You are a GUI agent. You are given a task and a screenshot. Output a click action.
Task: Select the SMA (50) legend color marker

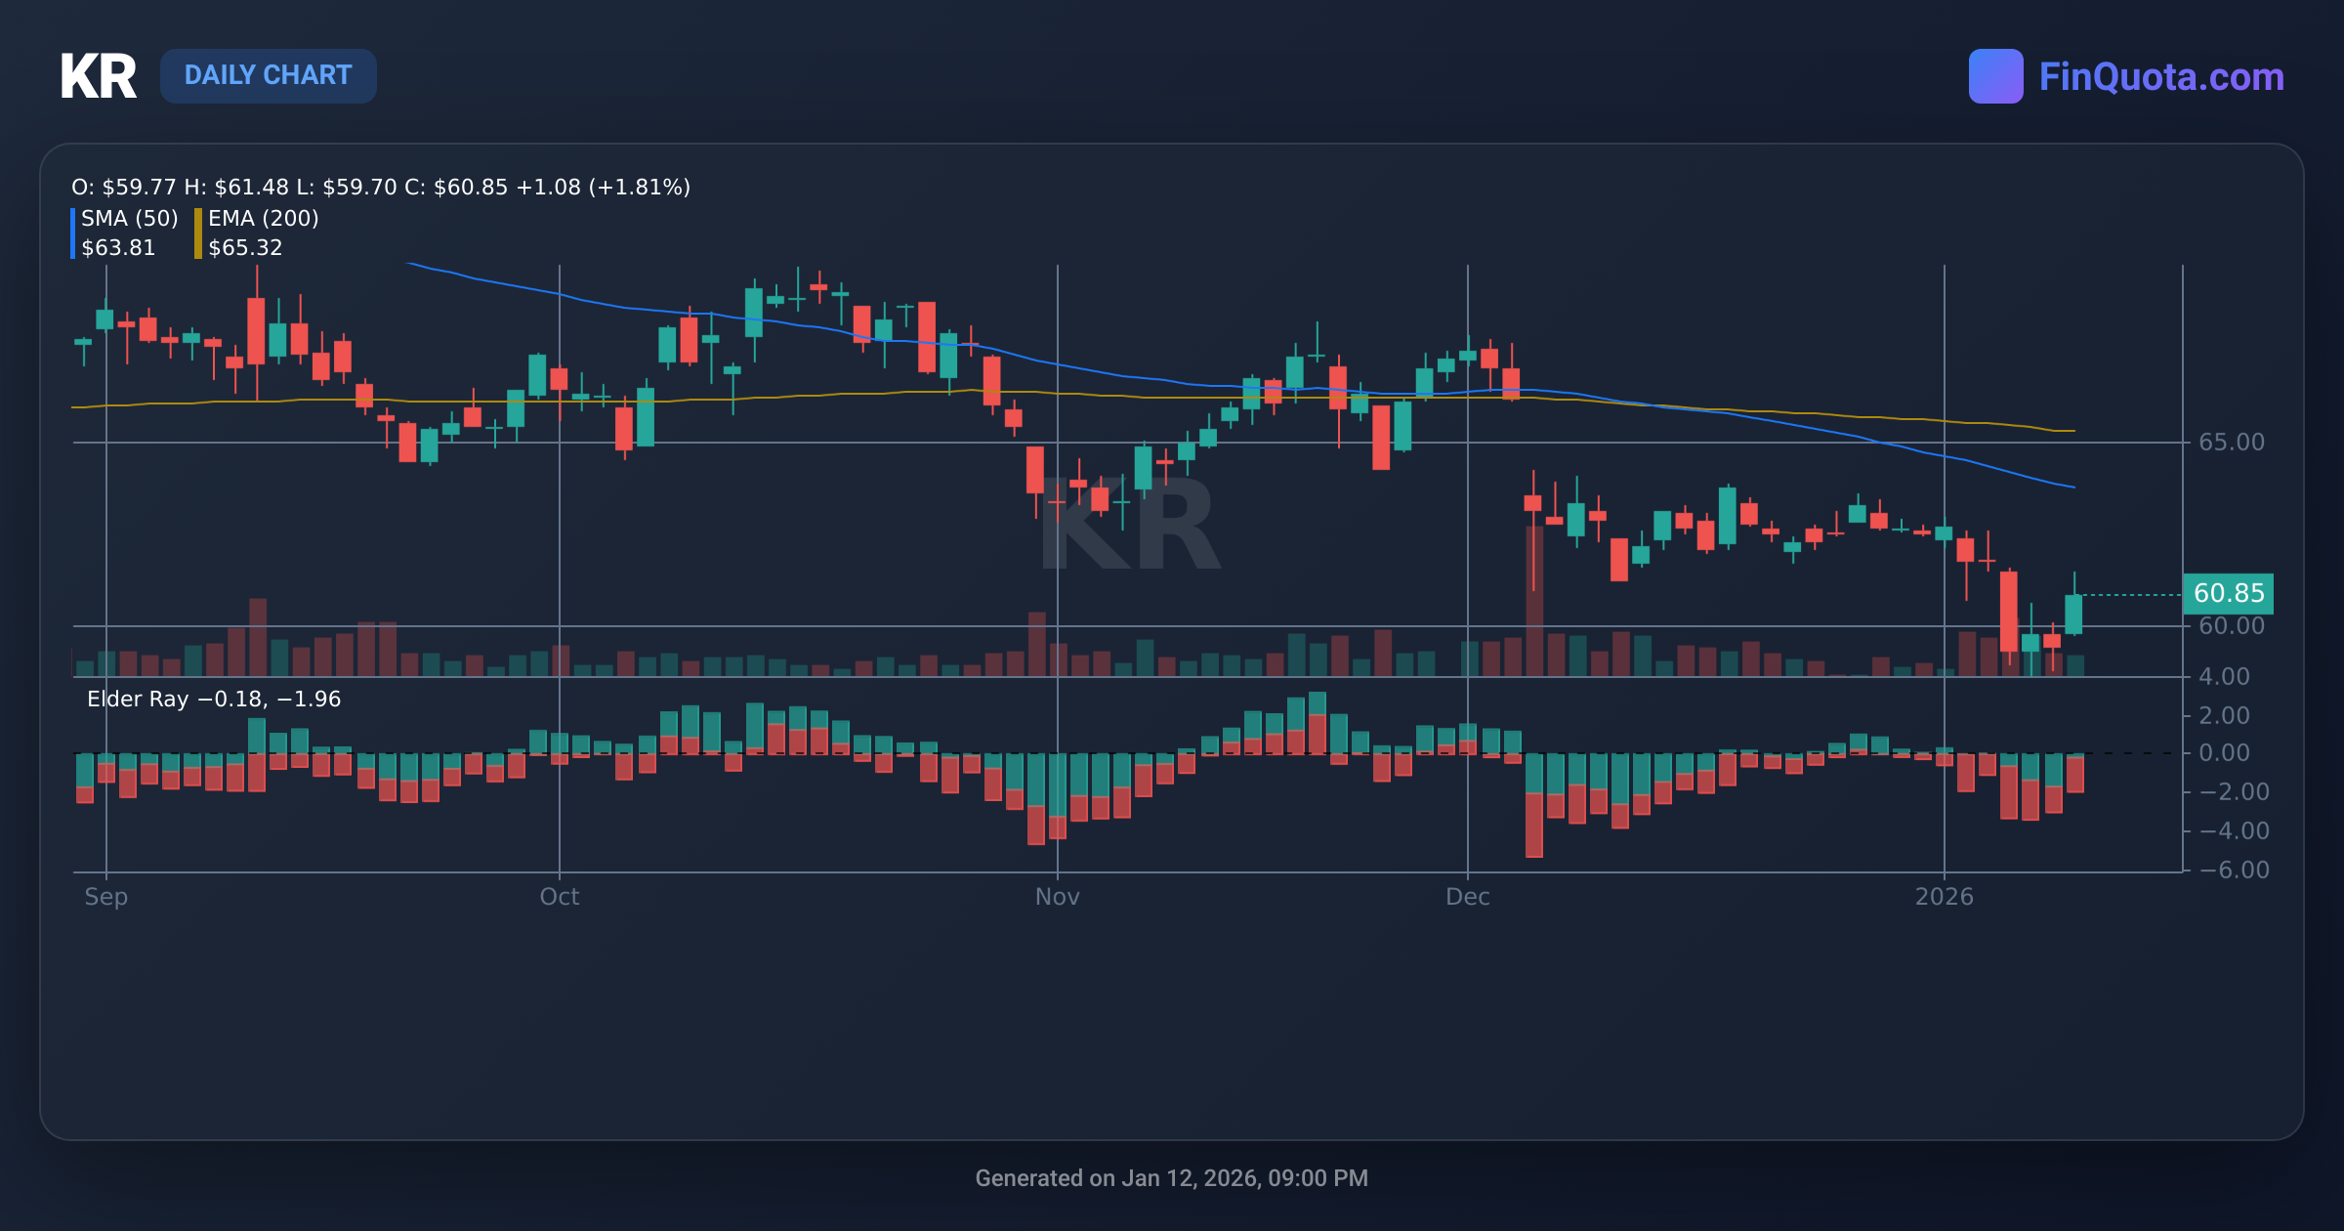[73, 233]
